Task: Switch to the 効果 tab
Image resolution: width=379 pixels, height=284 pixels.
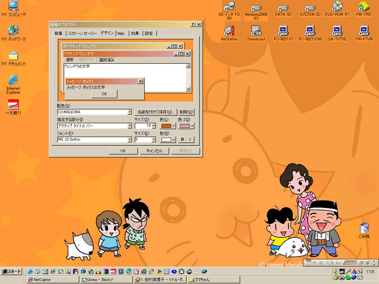Action: pyautogui.click(x=135, y=33)
